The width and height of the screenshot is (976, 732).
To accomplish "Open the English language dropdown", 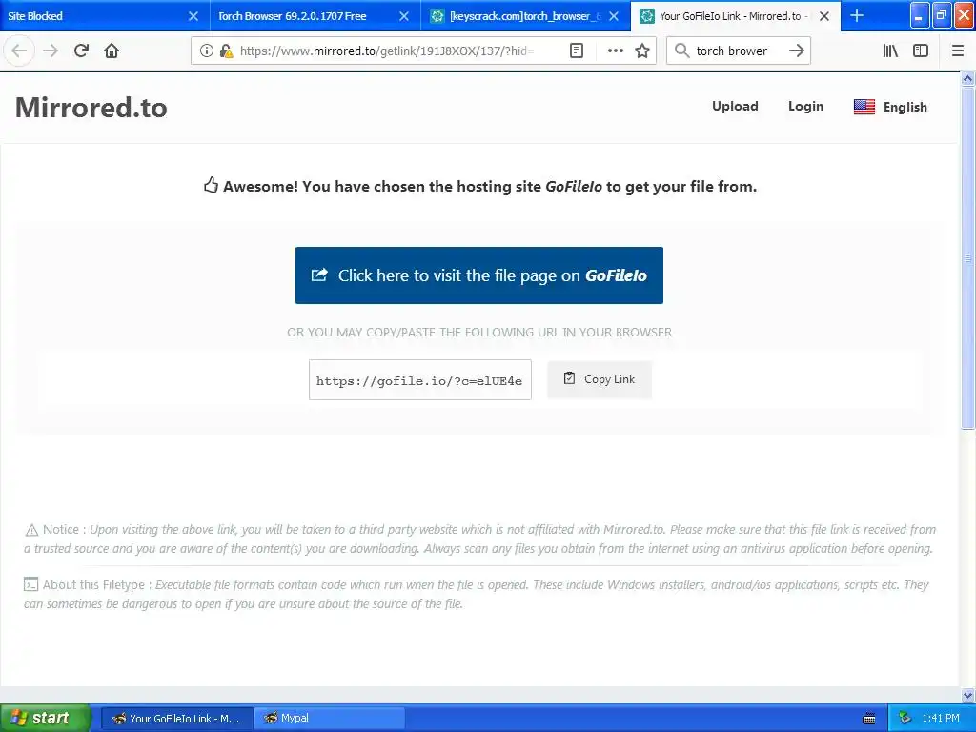I will click(x=891, y=107).
